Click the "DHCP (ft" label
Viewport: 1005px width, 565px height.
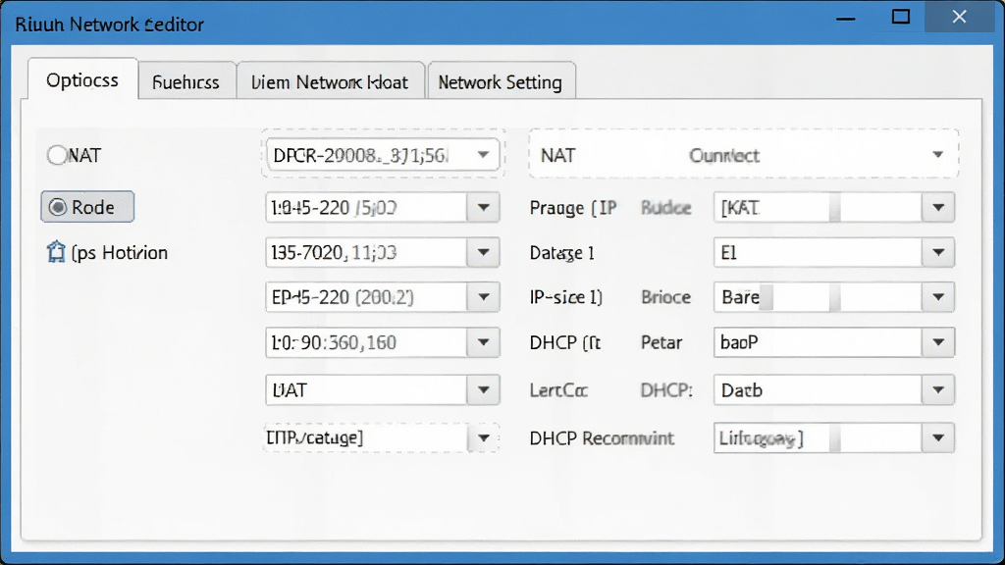click(565, 342)
